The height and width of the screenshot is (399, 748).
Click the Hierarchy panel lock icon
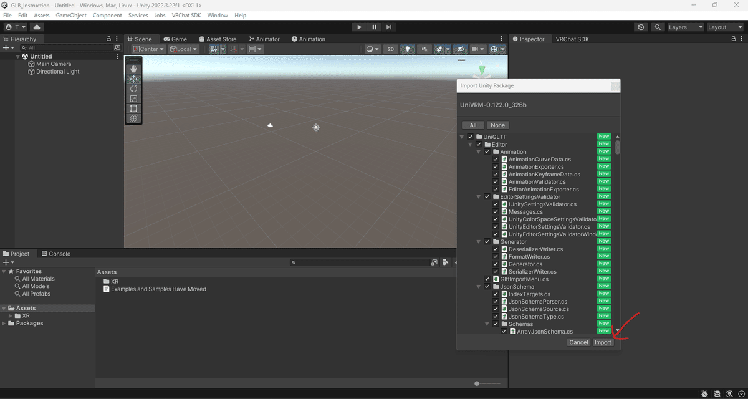coord(109,39)
